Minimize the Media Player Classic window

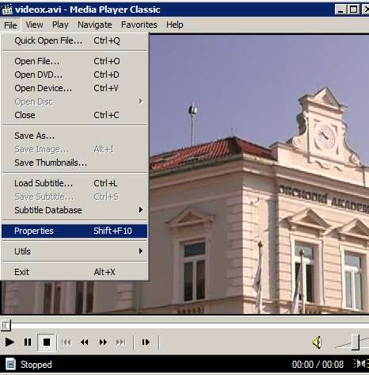(340, 10)
